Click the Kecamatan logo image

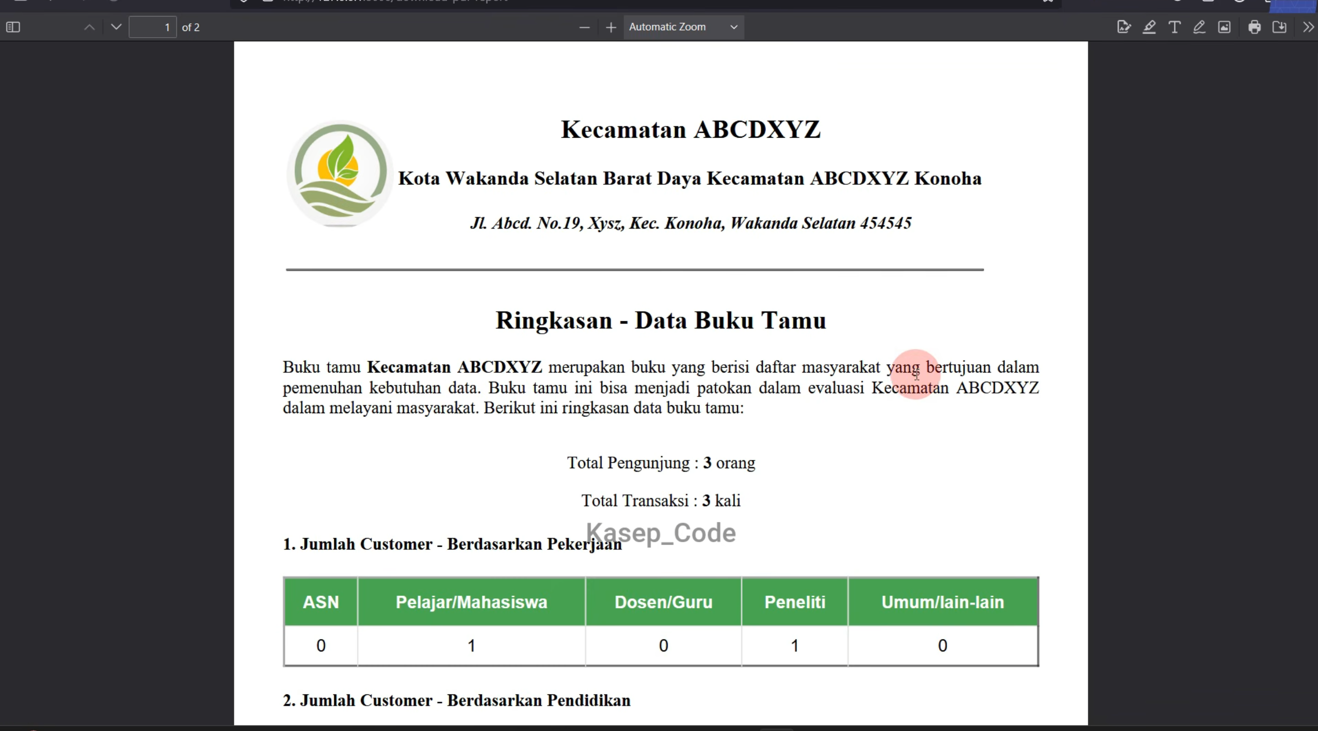[340, 173]
